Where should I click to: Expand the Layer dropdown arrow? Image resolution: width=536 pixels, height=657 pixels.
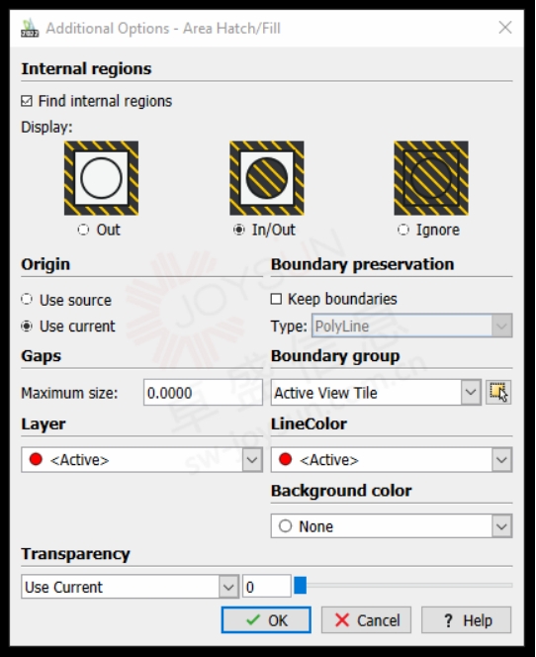[252, 460]
